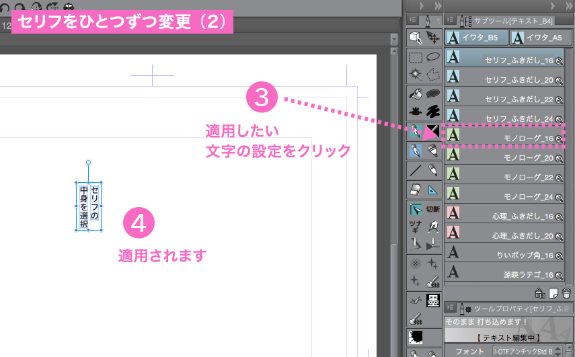Select the 墨 ink tool icon
The width and height of the screenshot is (575, 357).
(433, 300)
